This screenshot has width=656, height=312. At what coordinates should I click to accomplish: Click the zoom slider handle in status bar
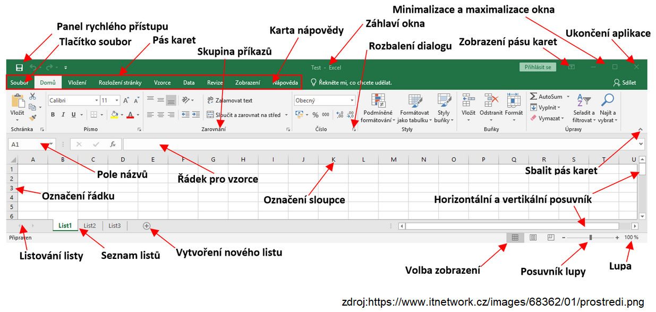click(x=591, y=238)
